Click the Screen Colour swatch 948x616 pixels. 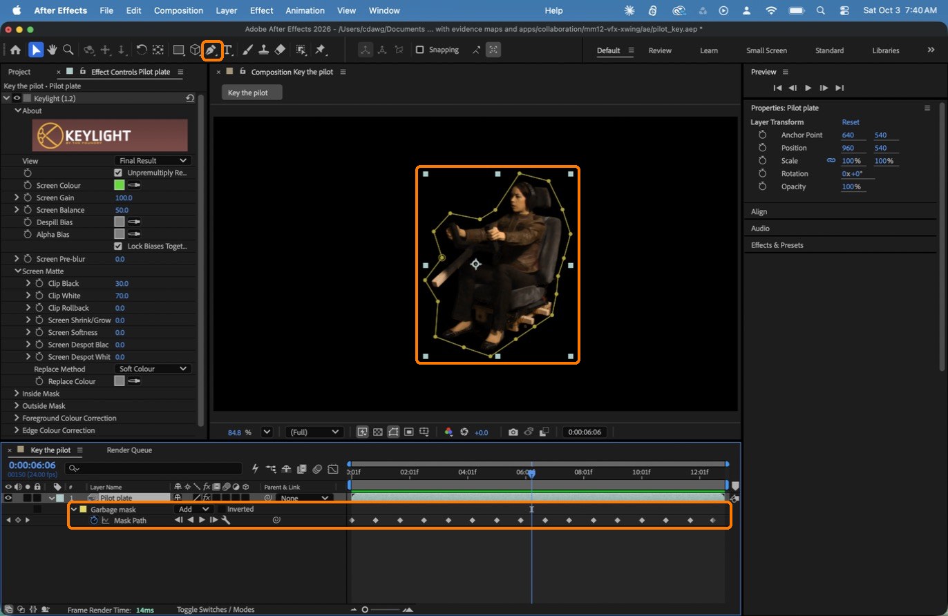pos(119,185)
